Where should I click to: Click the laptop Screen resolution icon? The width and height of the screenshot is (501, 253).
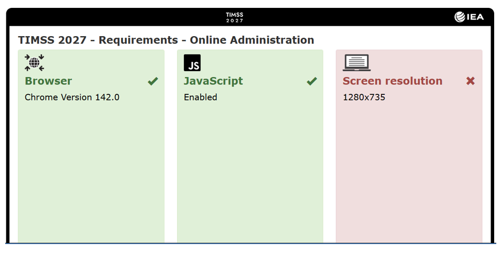pos(356,63)
